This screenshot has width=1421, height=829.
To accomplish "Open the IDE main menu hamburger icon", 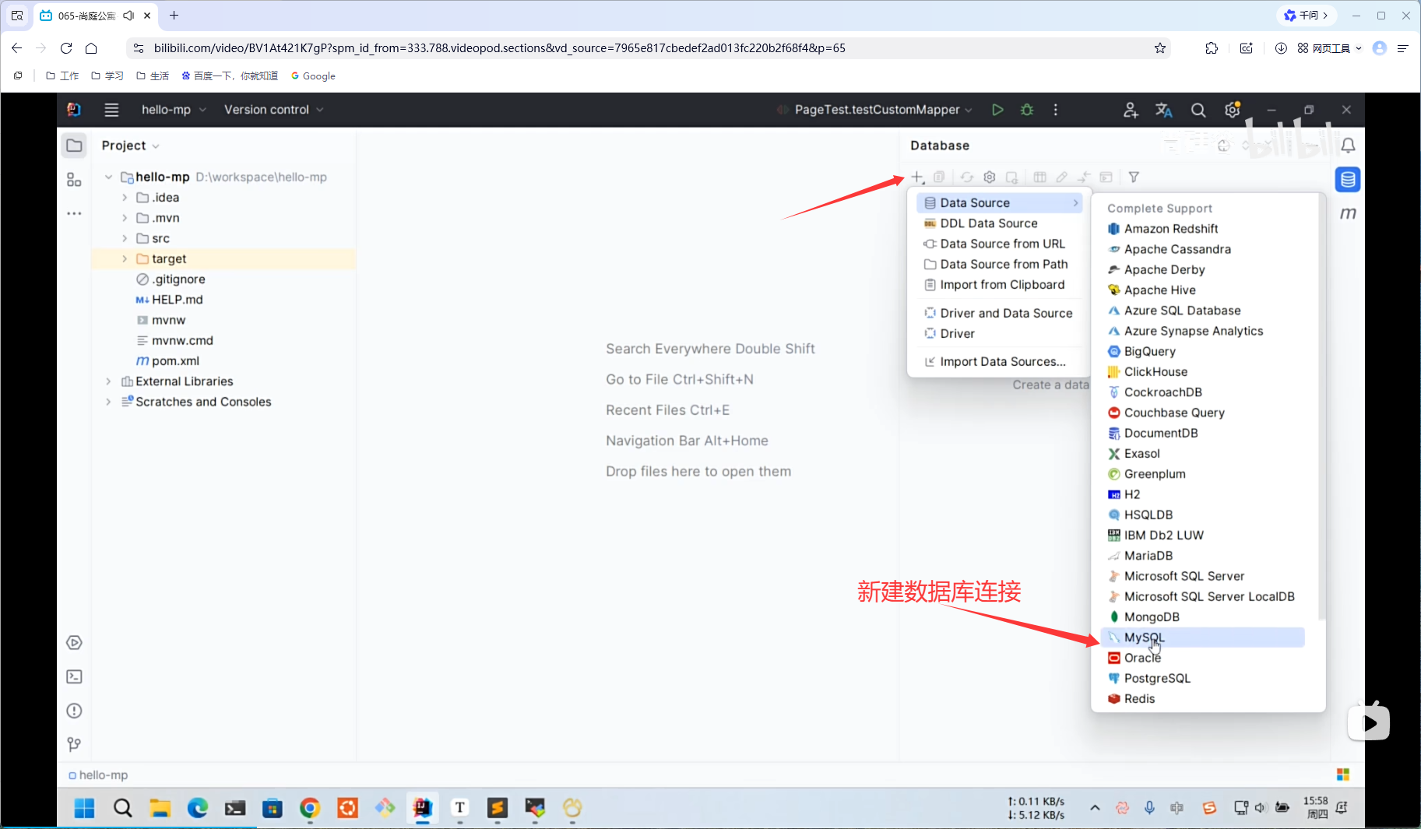I will (x=111, y=110).
